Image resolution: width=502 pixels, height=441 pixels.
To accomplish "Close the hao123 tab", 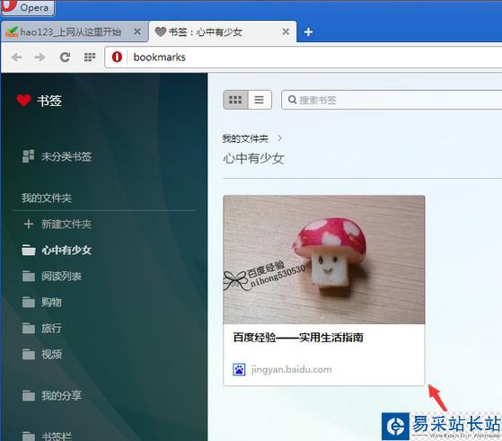I will (137, 31).
